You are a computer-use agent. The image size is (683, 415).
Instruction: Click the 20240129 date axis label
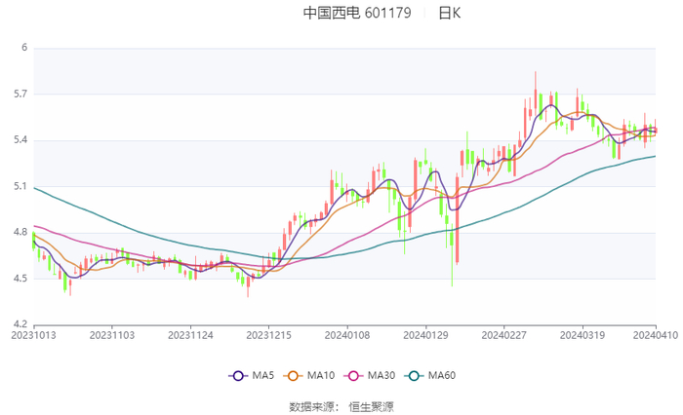(x=425, y=334)
